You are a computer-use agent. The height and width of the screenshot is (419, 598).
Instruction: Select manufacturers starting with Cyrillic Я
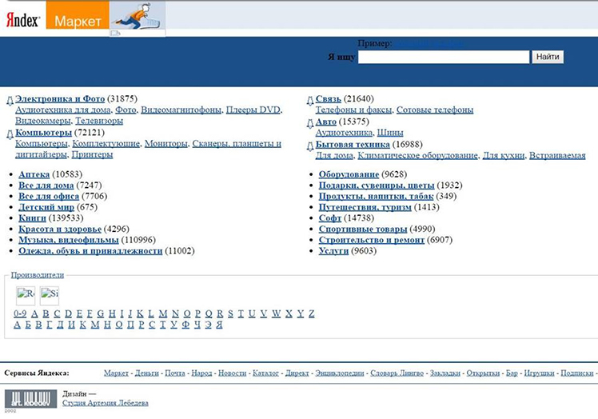[219, 325]
